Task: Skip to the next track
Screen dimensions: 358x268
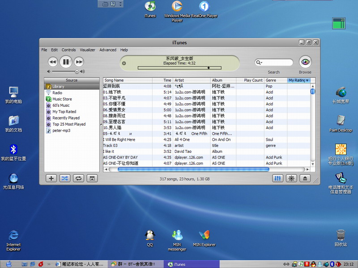Action: pos(79,62)
